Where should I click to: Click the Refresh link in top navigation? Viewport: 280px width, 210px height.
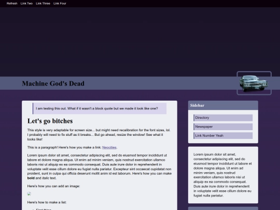[x=12, y=4]
